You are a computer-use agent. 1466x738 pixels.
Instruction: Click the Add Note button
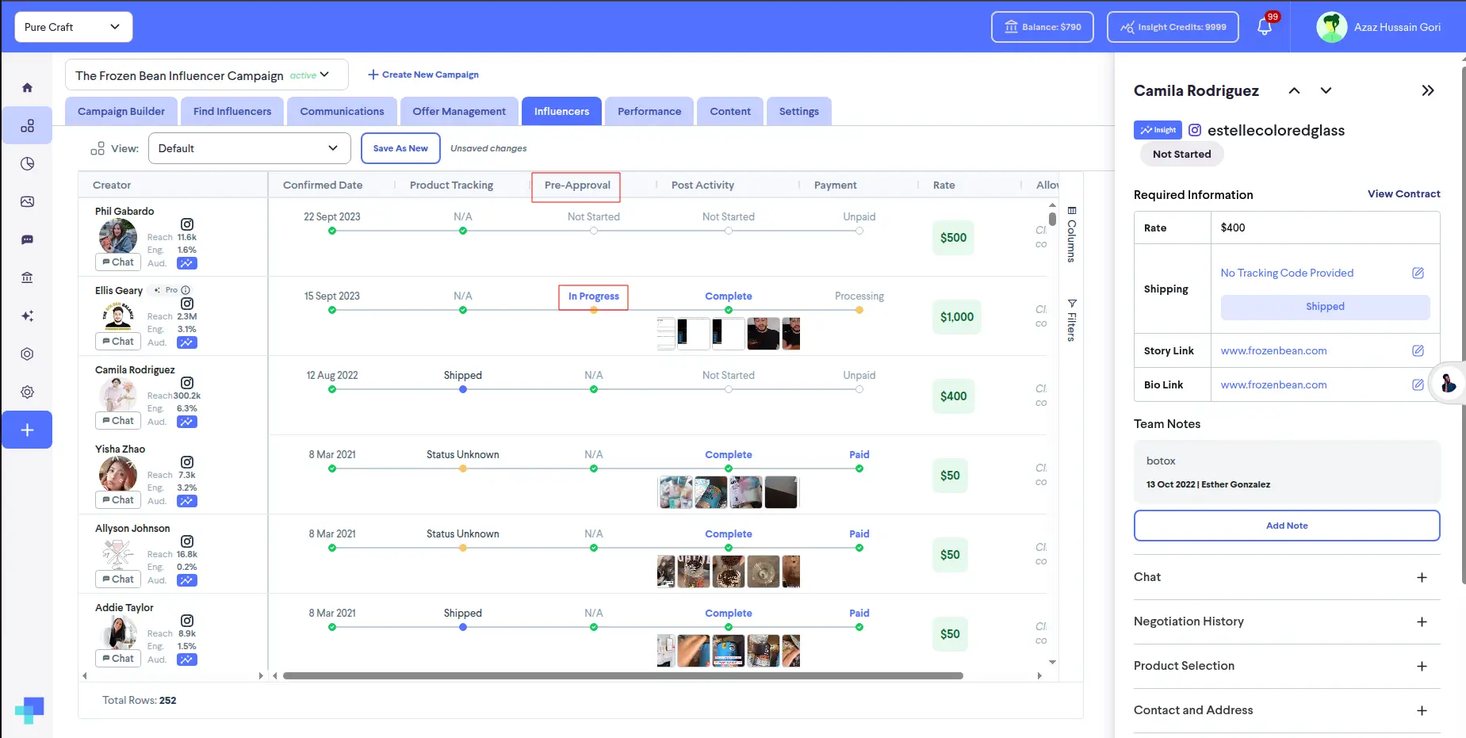[x=1287, y=526]
